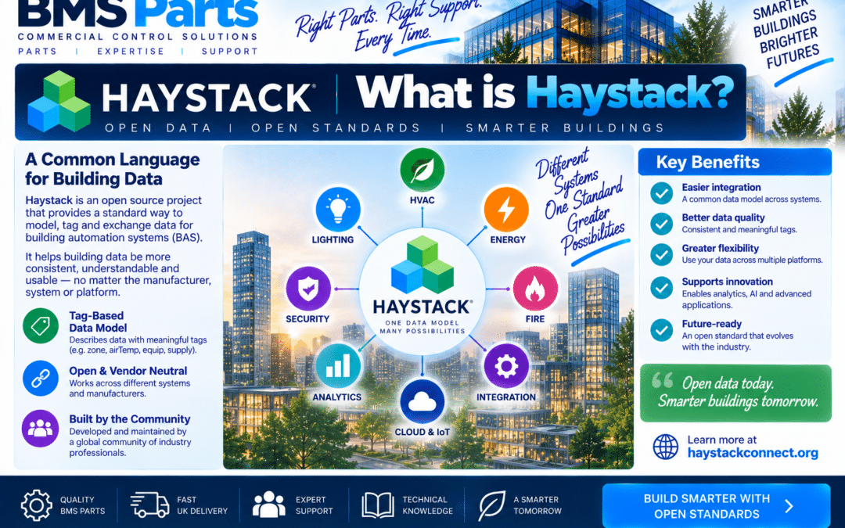Click the Quality BMS Parts text
Image resolution: width=845 pixels, height=528 pixels.
point(82,505)
